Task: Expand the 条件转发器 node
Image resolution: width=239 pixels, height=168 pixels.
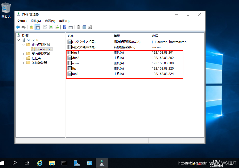Action: pos(24,63)
